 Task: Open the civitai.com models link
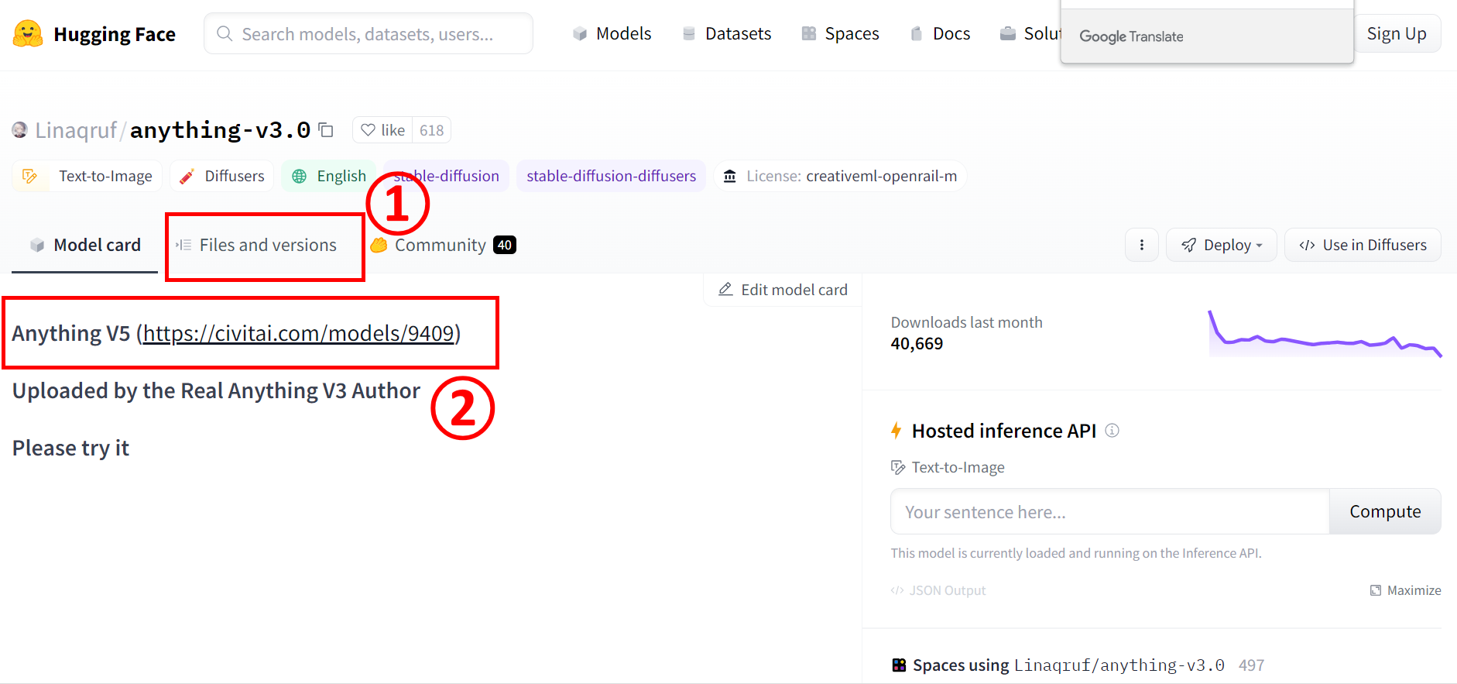click(299, 333)
